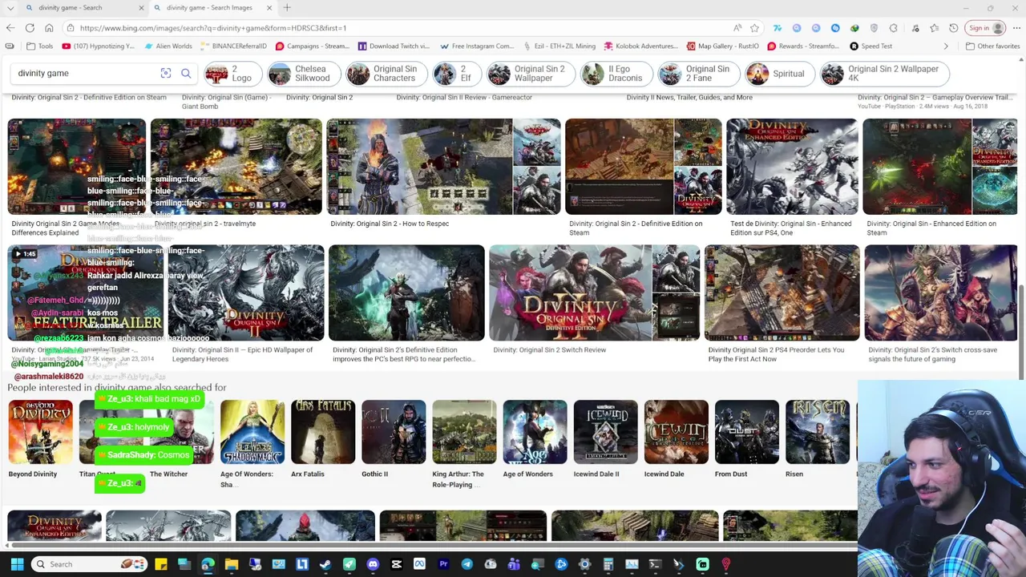
Task: Open the Windows Start menu
Action: point(17,564)
